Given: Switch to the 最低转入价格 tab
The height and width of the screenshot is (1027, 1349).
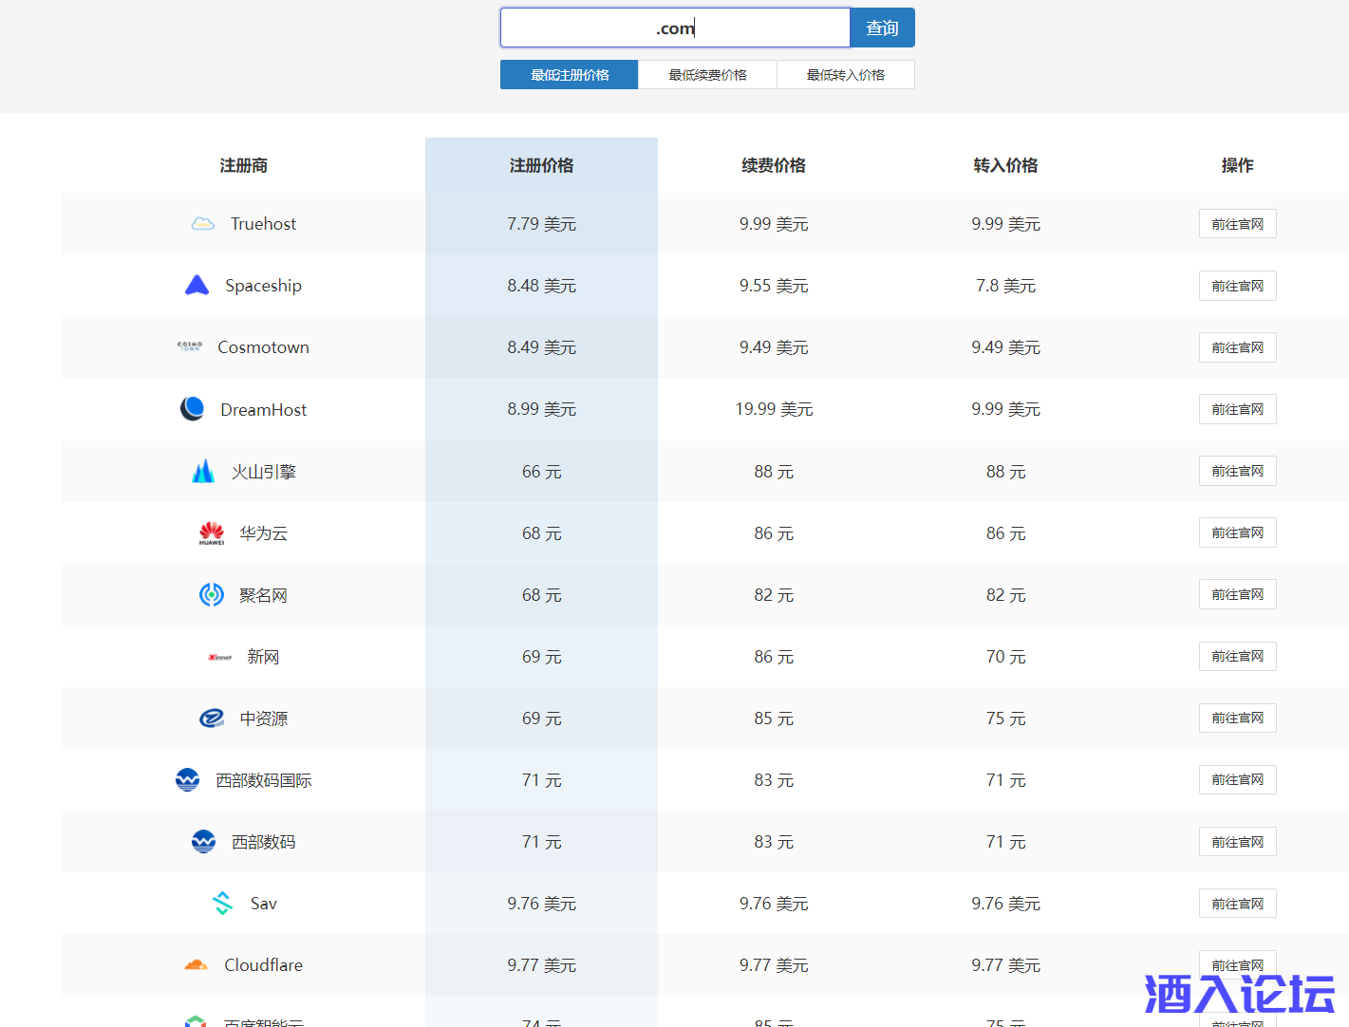Looking at the screenshot, I should click(845, 75).
